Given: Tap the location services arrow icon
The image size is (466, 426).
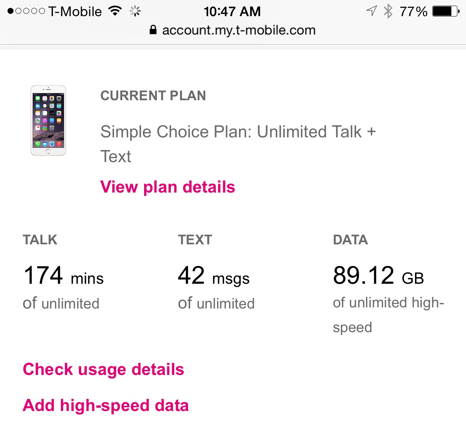Looking at the screenshot, I should [x=371, y=11].
